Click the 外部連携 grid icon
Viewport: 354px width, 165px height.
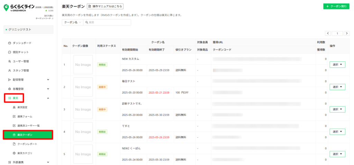(9, 162)
